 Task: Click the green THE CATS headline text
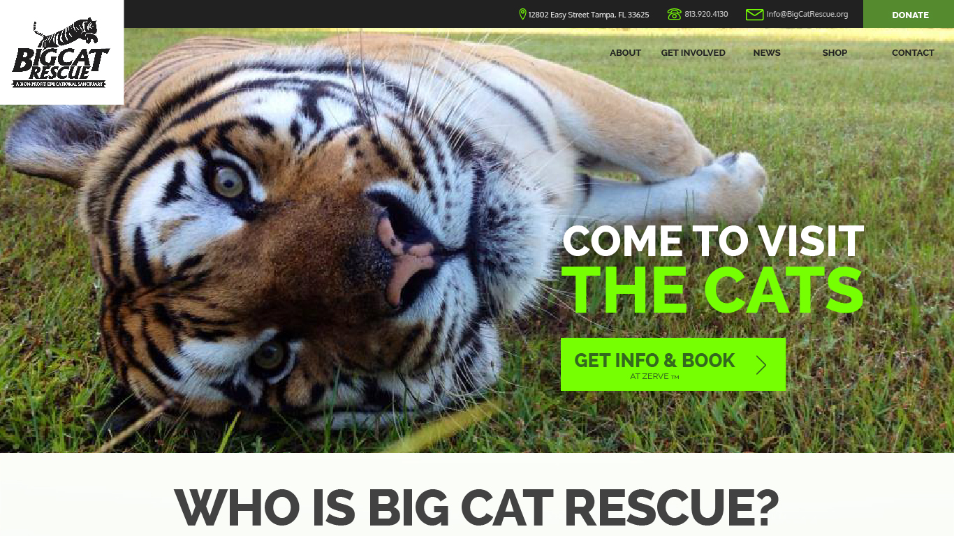pyautogui.click(x=713, y=290)
